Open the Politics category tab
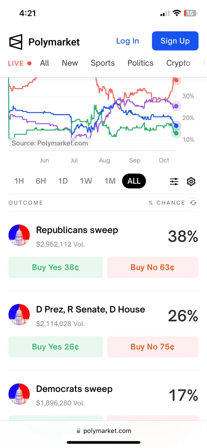 pyautogui.click(x=140, y=63)
